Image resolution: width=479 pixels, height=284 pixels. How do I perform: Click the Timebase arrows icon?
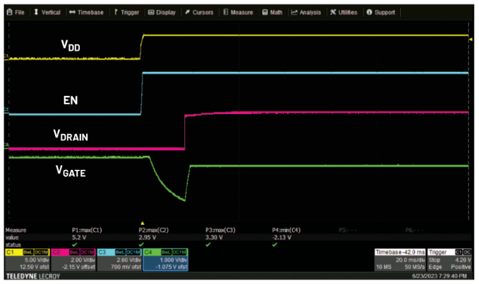coord(73,13)
